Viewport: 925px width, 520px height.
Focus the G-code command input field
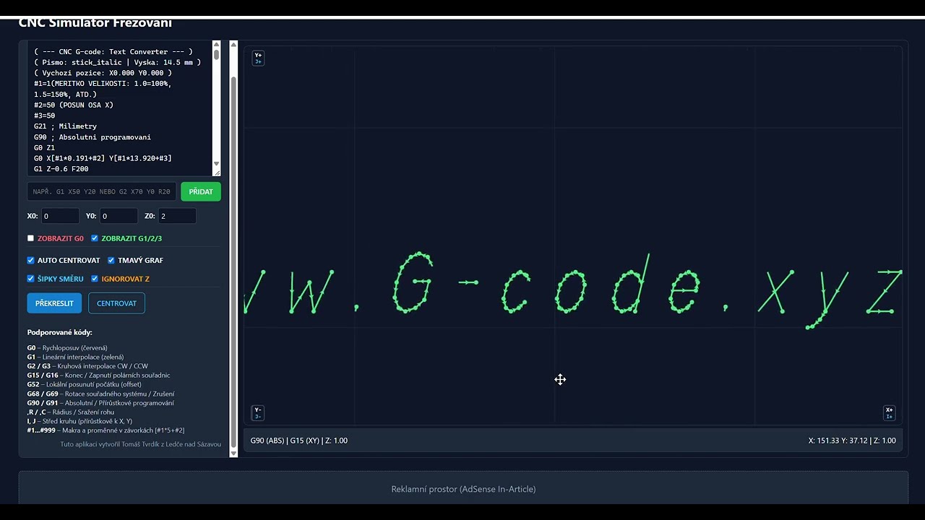tap(102, 191)
